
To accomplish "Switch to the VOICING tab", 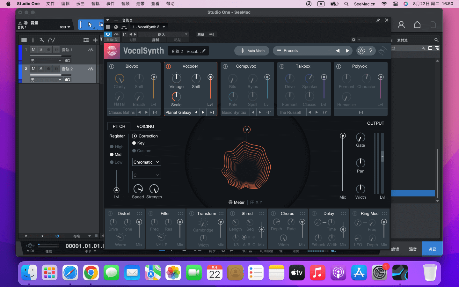I will [x=145, y=126].
